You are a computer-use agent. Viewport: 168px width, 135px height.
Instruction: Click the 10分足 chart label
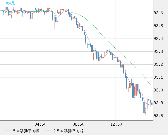tap(9, 3)
